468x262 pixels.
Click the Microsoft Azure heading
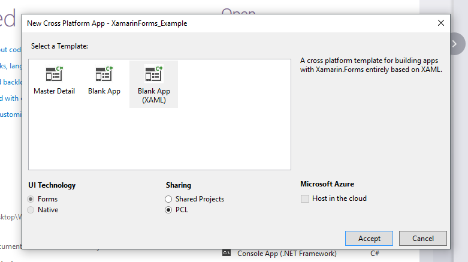click(327, 184)
